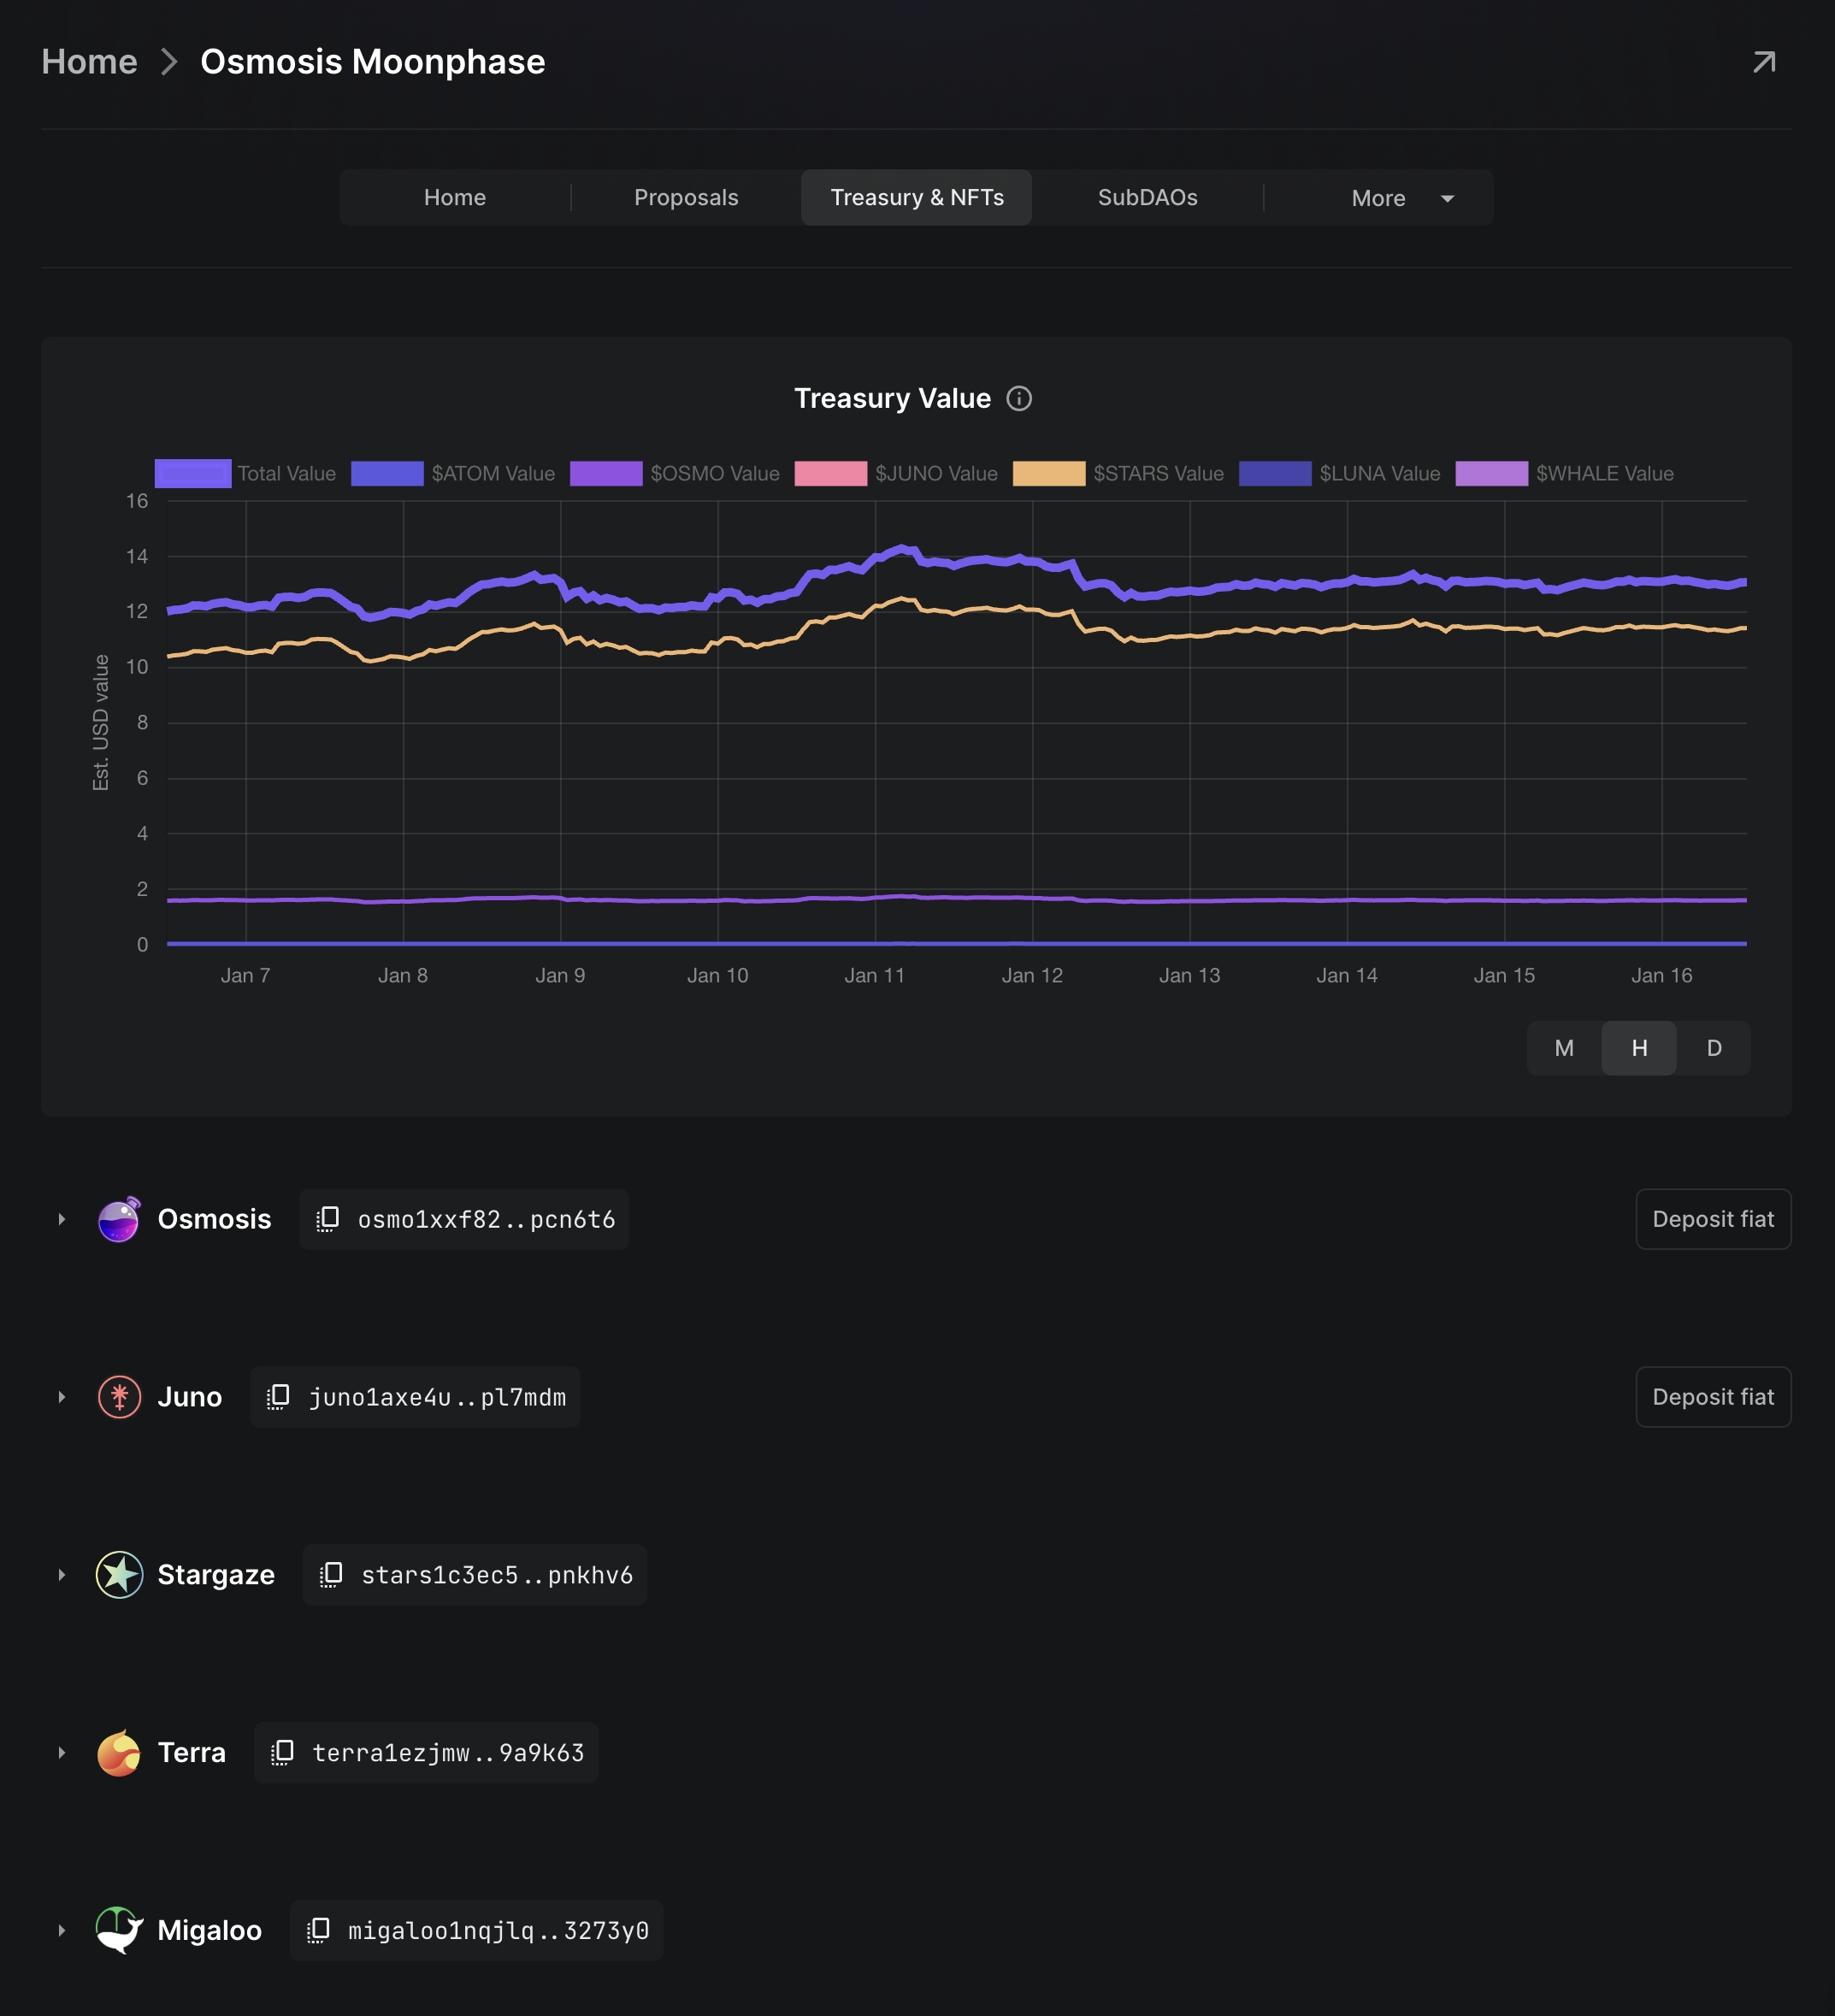The height and width of the screenshot is (2016, 1835).
Task: Go to Home breadcrumb link
Action: point(89,62)
